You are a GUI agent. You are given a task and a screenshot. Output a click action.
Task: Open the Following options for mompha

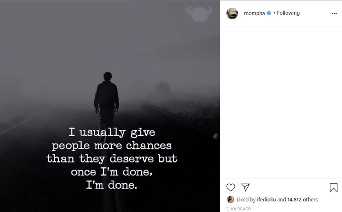click(x=289, y=13)
